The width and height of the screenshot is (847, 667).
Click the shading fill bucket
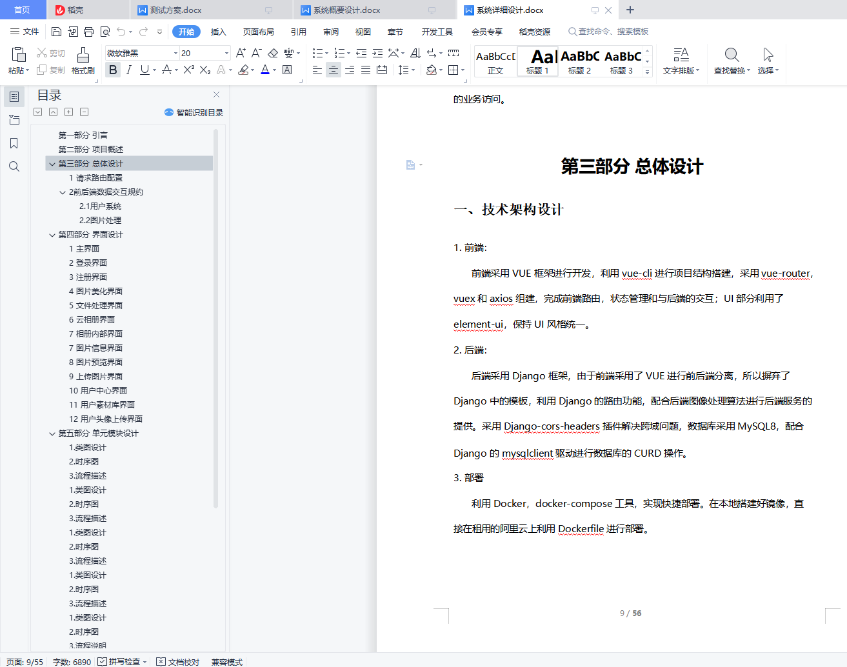(432, 70)
